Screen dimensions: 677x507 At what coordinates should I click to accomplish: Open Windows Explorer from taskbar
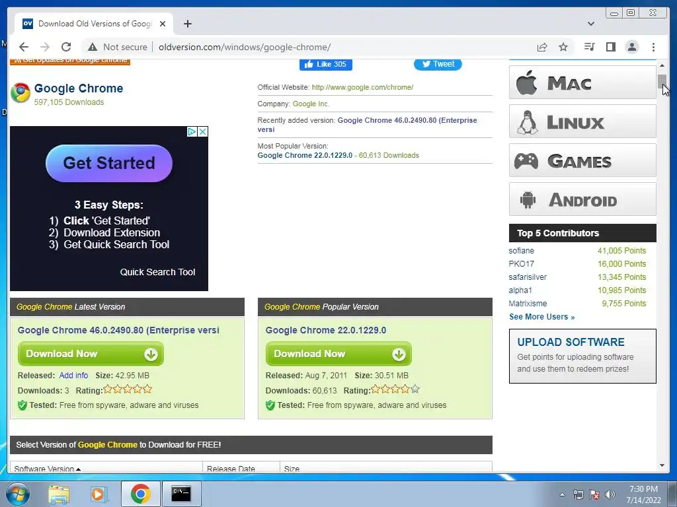[x=59, y=494]
